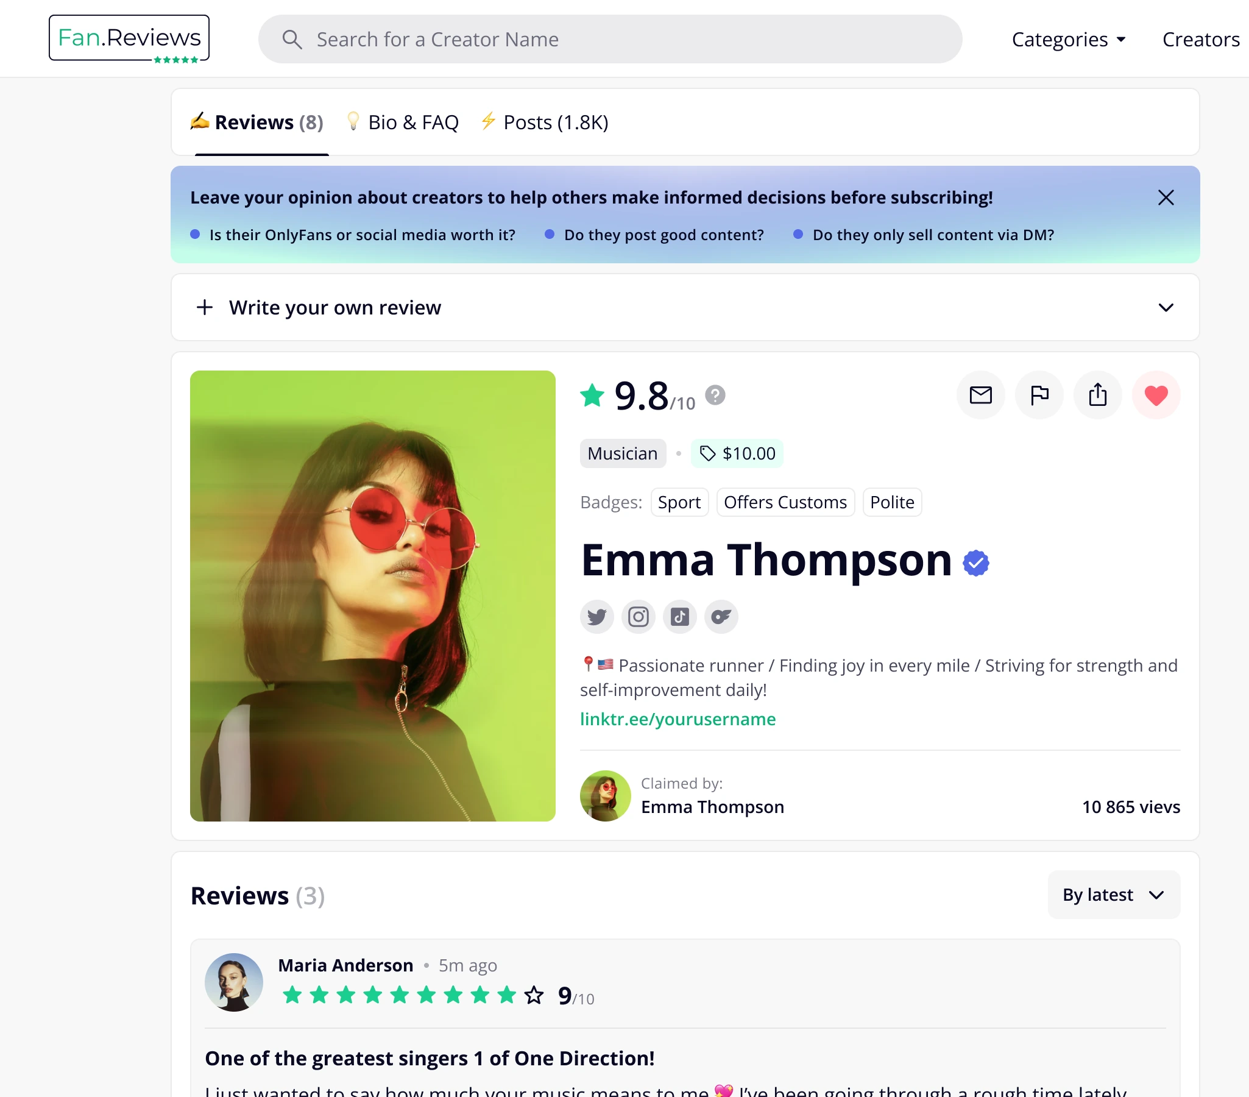This screenshot has height=1097, width=1249.
Task: Click the Claimed by Emma Thompson name
Action: pos(712,807)
